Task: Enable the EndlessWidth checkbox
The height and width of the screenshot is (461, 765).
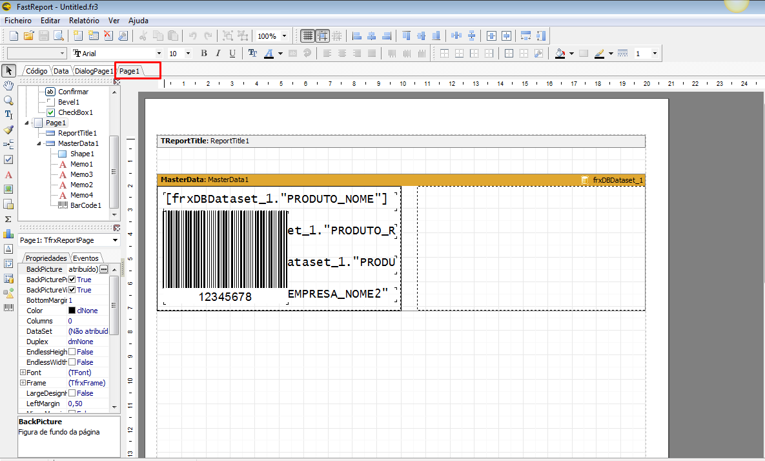Action: [x=72, y=362]
